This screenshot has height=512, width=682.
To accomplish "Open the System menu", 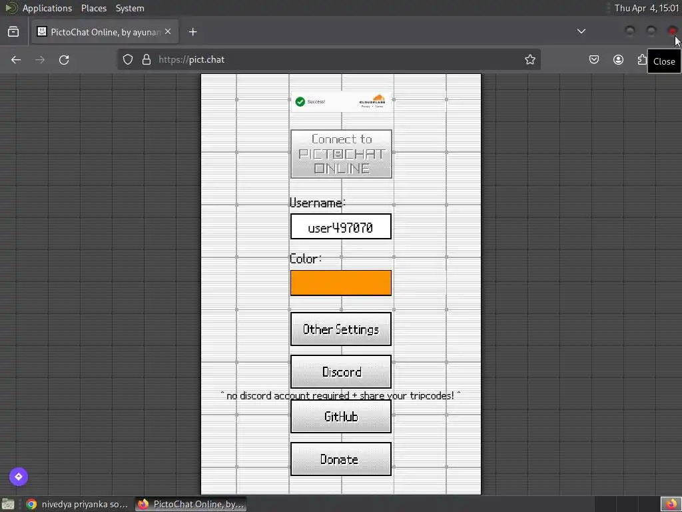I will coord(130,8).
